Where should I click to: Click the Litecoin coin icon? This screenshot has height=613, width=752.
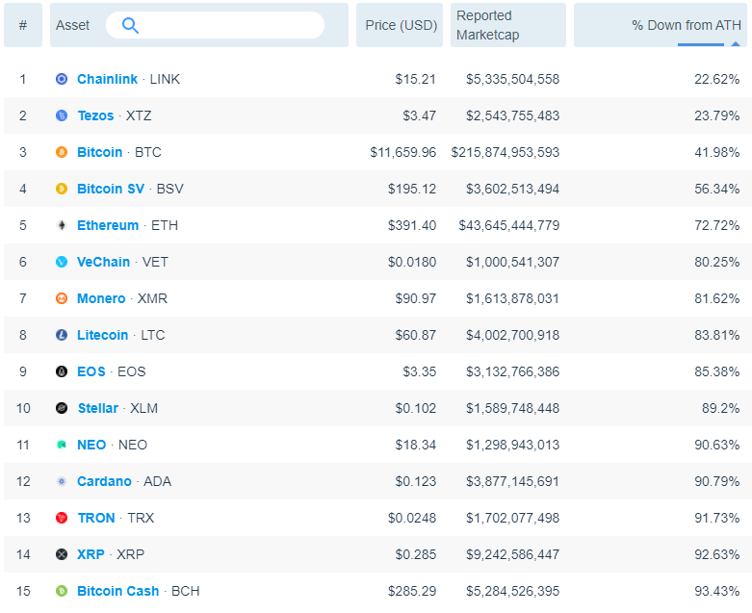[62, 335]
